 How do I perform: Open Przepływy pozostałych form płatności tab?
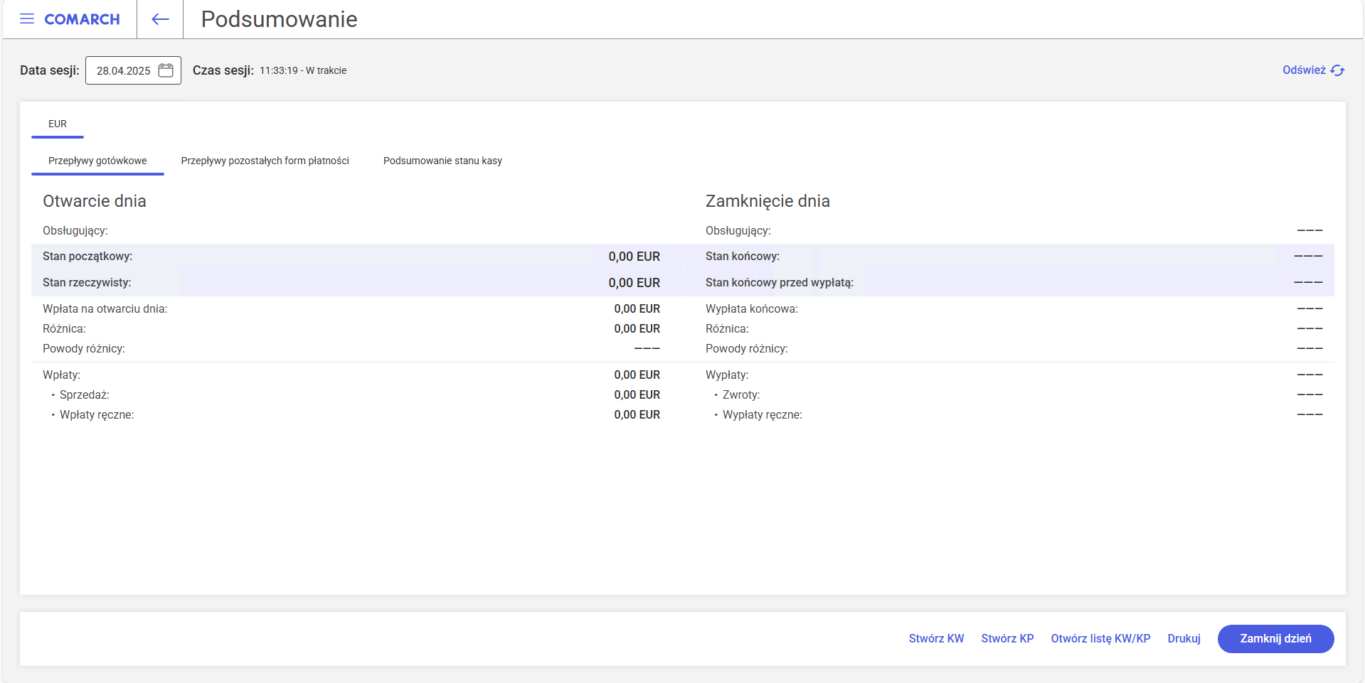coord(265,161)
